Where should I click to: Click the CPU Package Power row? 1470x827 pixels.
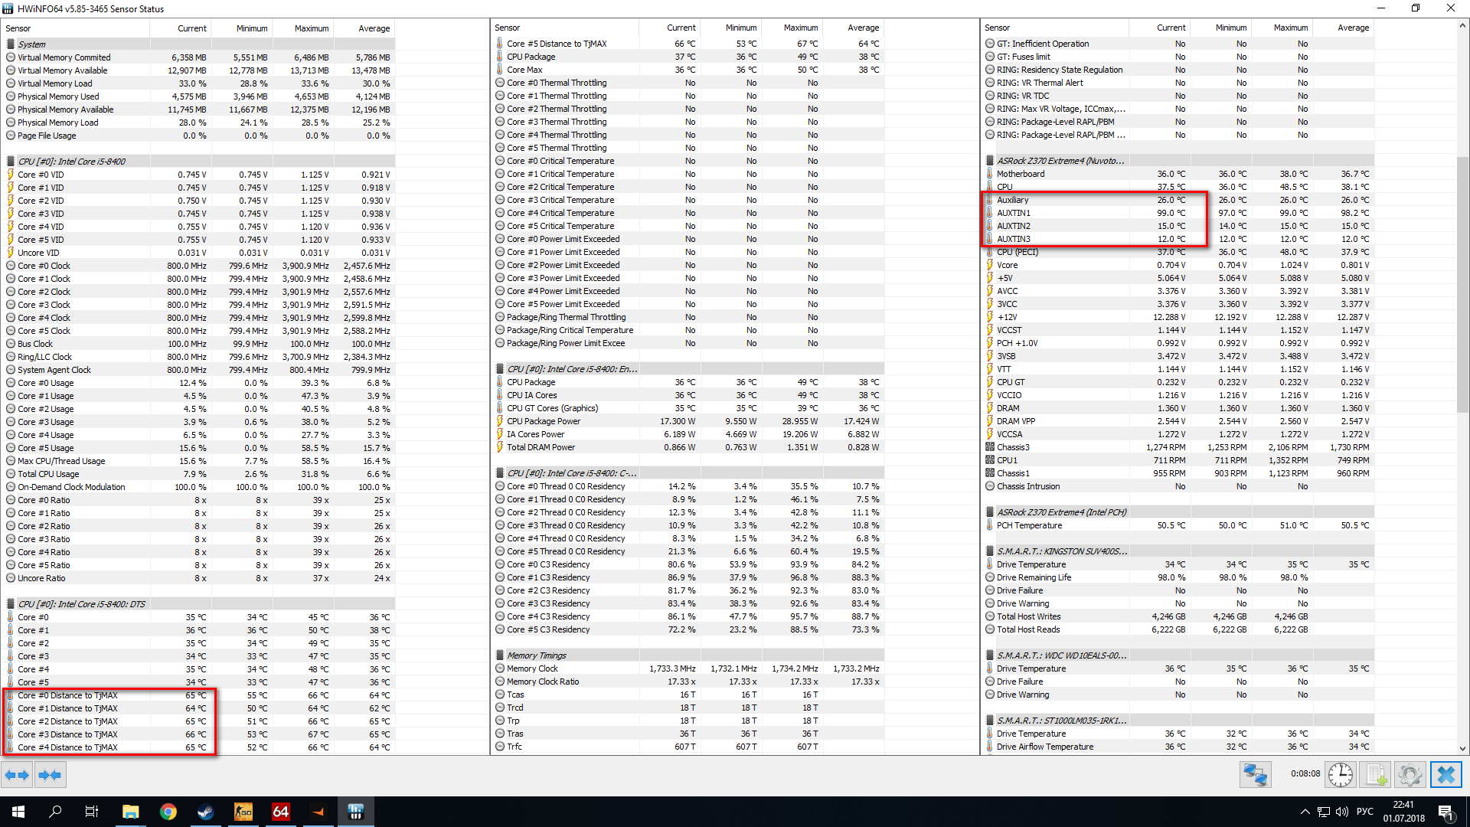[544, 421]
